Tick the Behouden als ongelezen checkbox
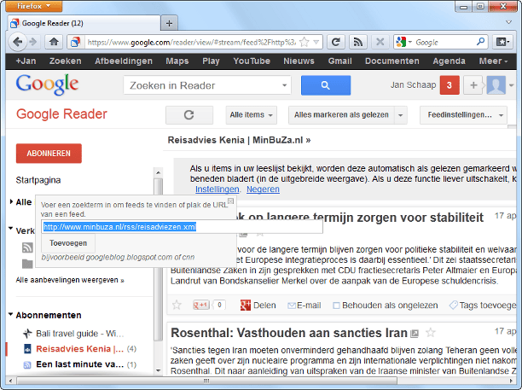This screenshot has height=390, width=522. (x=336, y=306)
